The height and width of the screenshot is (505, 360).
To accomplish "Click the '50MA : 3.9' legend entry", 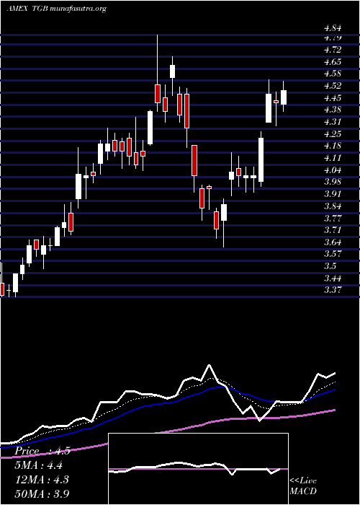I will [x=42, y=493].
